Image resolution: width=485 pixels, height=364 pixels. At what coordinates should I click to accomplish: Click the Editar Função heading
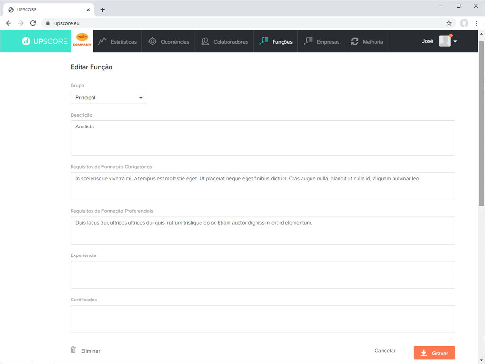(92, 67)
